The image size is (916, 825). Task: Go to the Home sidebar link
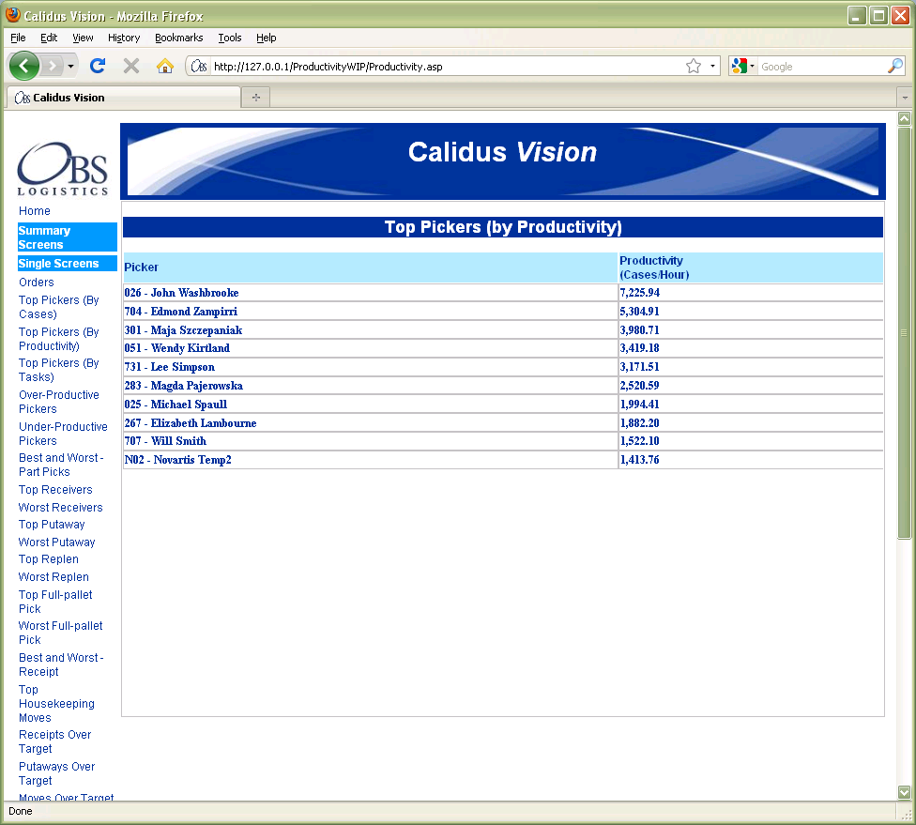35,211
